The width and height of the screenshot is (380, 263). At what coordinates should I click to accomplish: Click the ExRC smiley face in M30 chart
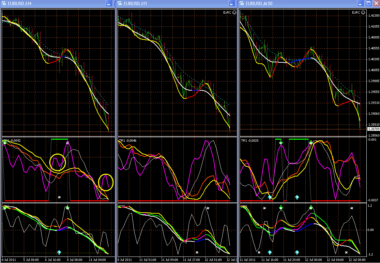pos(363,13)
